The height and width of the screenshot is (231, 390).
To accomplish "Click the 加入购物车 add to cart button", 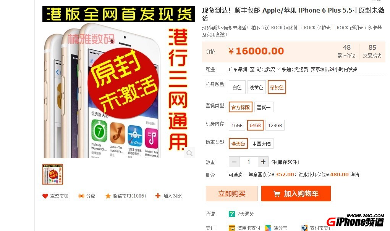I will [296, 194].
